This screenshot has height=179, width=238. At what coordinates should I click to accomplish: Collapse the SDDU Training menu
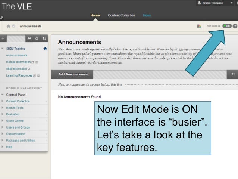tap(2, 49)
